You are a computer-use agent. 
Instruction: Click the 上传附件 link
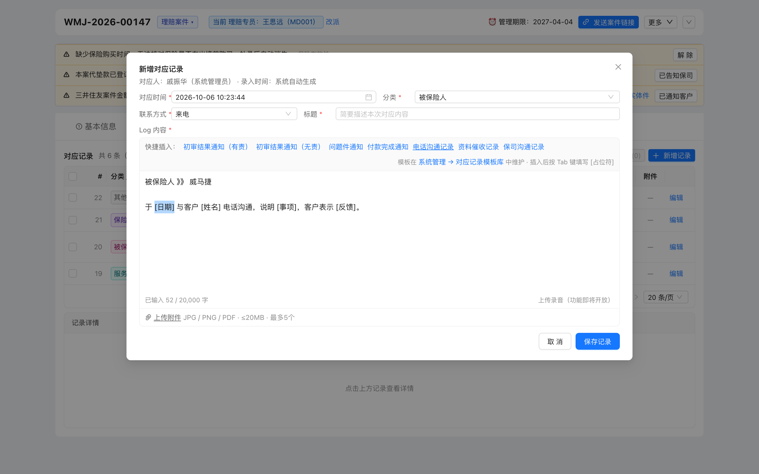(x=167, y=317)
